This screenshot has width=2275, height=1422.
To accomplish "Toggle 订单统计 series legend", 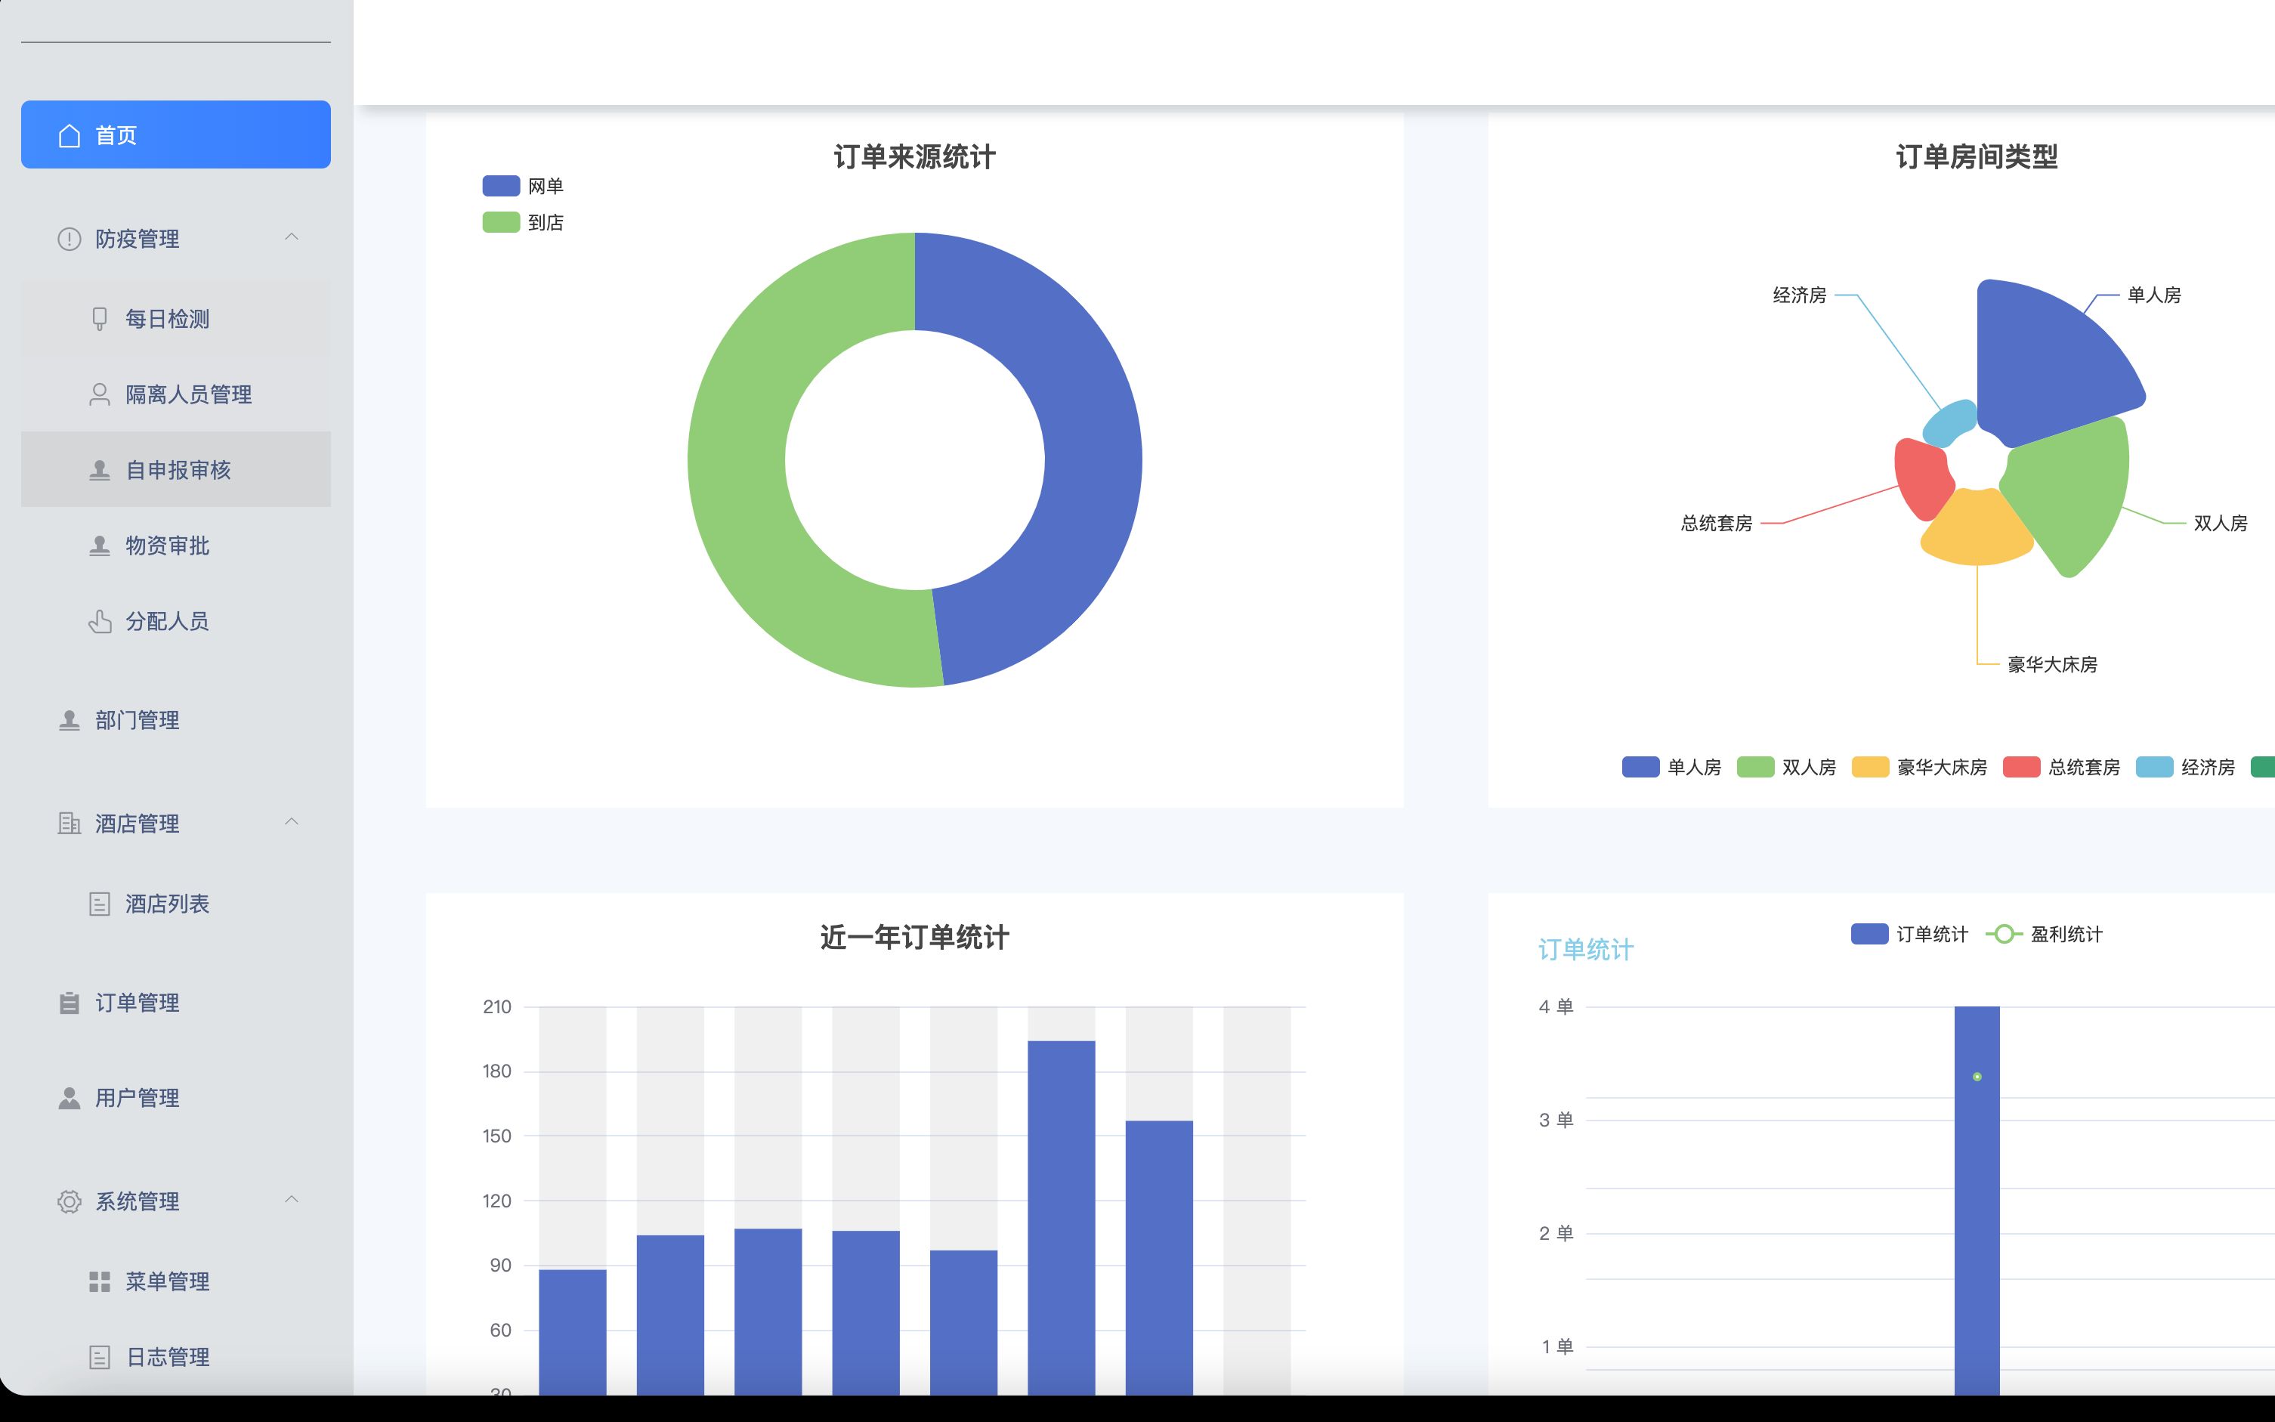I will pyautogui.click(x=1909, y=934).
